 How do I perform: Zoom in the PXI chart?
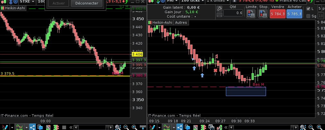pos(319,127)
